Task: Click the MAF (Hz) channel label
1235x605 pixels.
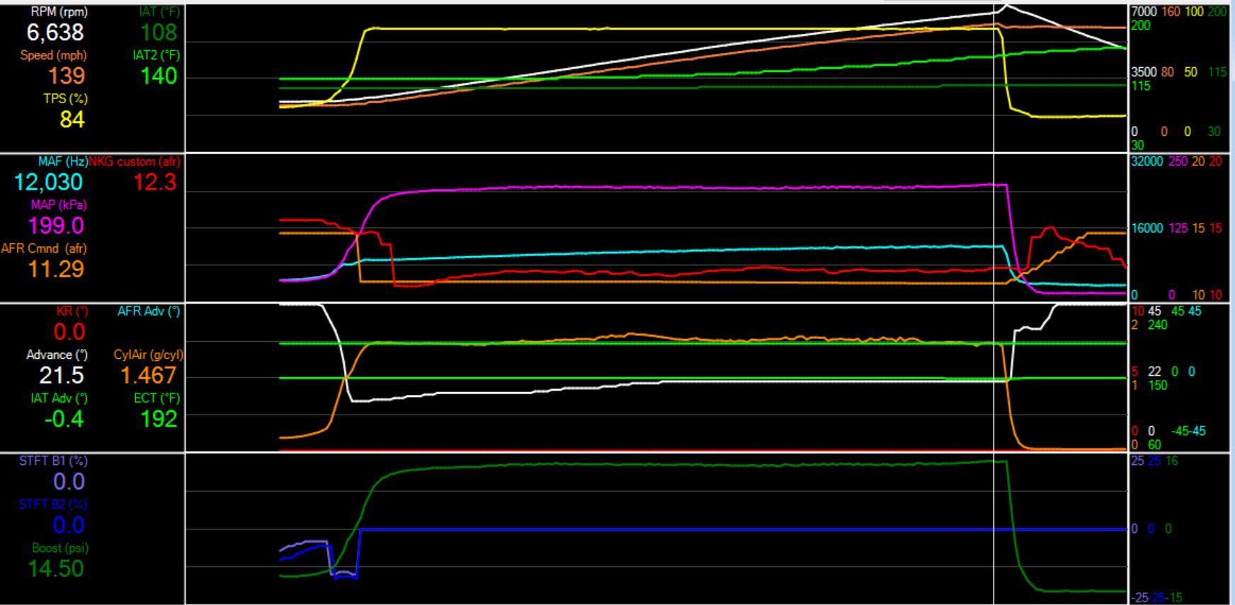Action: pos(62,161)
